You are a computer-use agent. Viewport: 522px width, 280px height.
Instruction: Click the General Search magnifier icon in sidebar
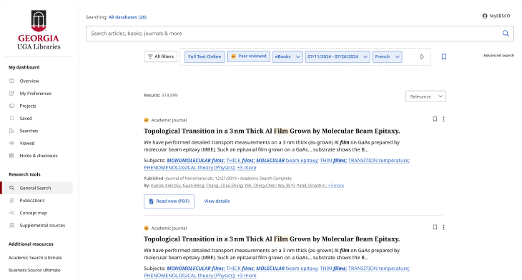click(11, 188)
